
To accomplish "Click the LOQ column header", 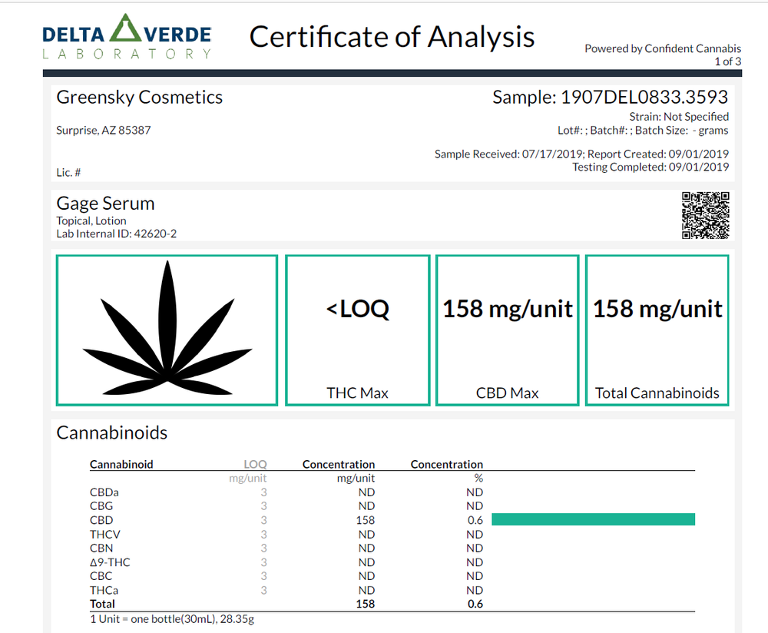I will point(255,465).
